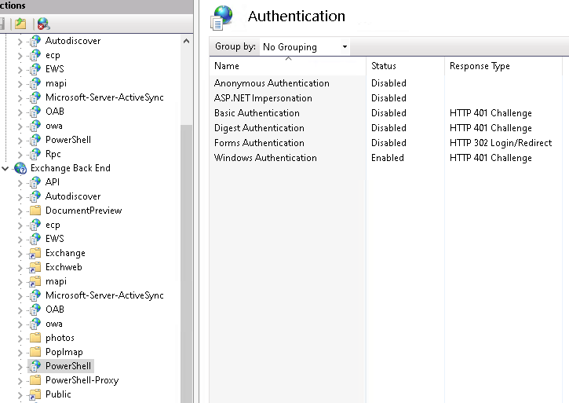Click the back end owa application icon

35,324
